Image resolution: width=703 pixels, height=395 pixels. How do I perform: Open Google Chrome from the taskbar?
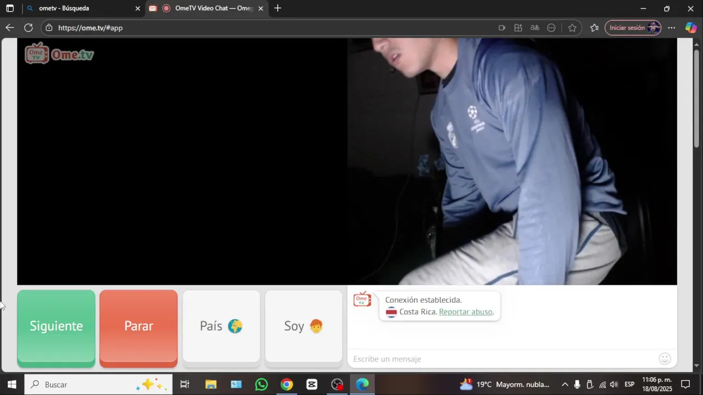[x=287, y=385]
